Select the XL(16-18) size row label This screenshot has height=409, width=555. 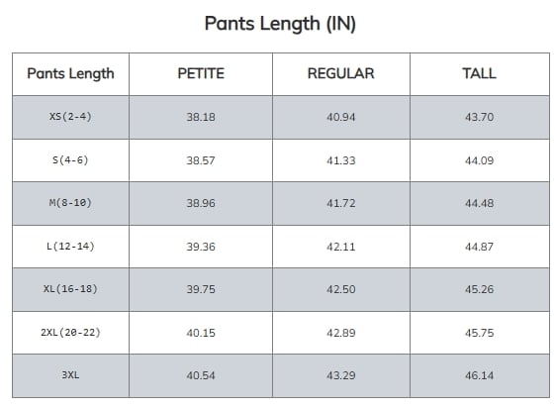click(70, 289)
